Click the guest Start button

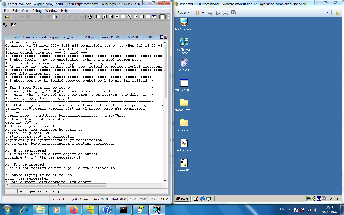pyautogui.click(x=182, y=199)
